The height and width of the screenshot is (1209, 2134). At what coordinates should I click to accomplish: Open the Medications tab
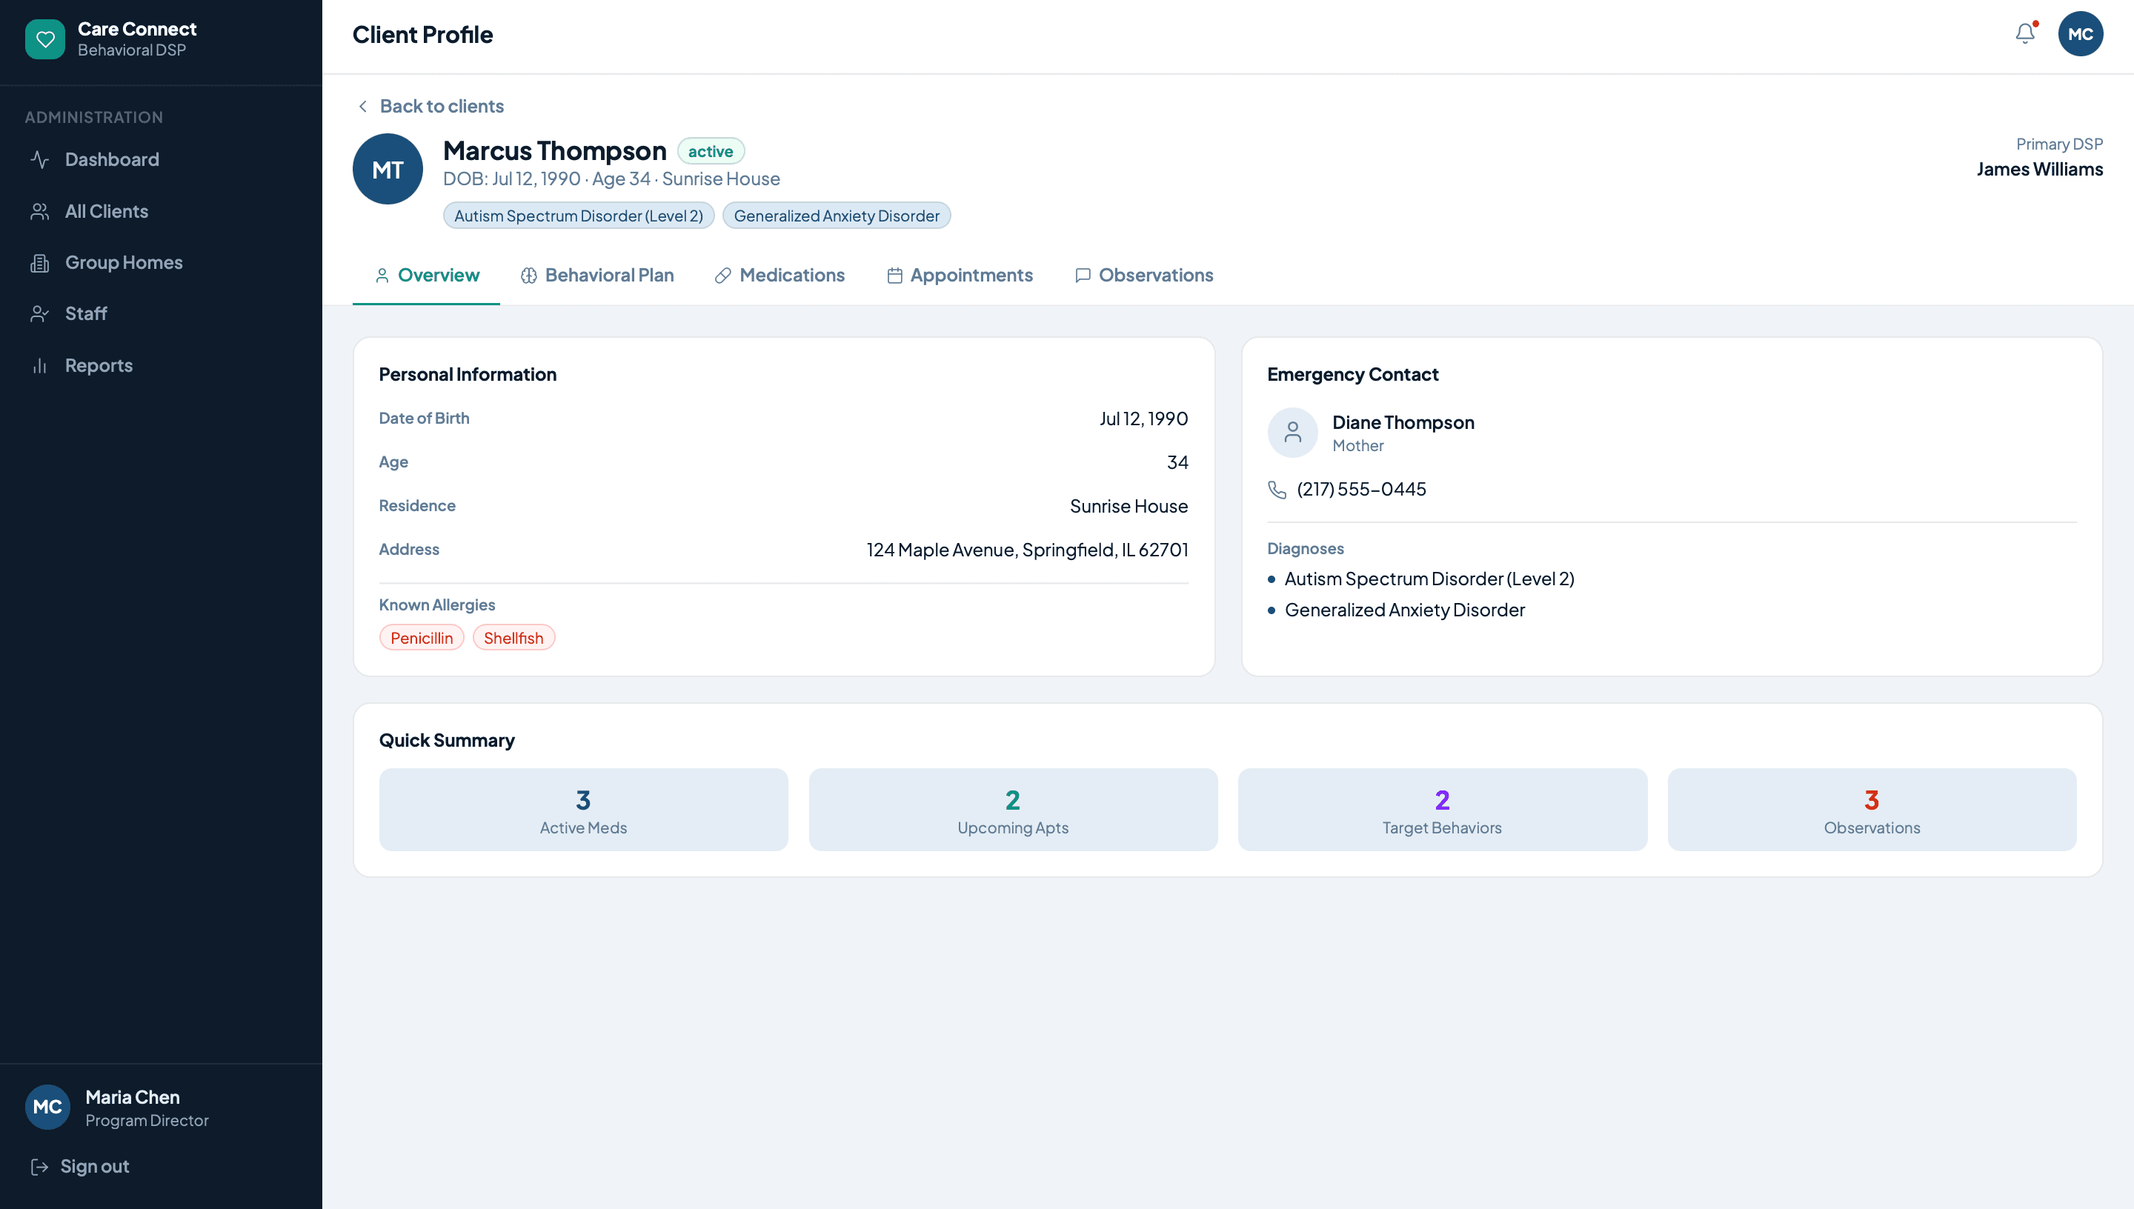(780, 276)
